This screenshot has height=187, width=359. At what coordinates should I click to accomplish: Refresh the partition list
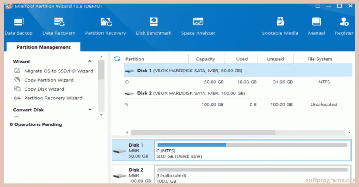(117, 59)
